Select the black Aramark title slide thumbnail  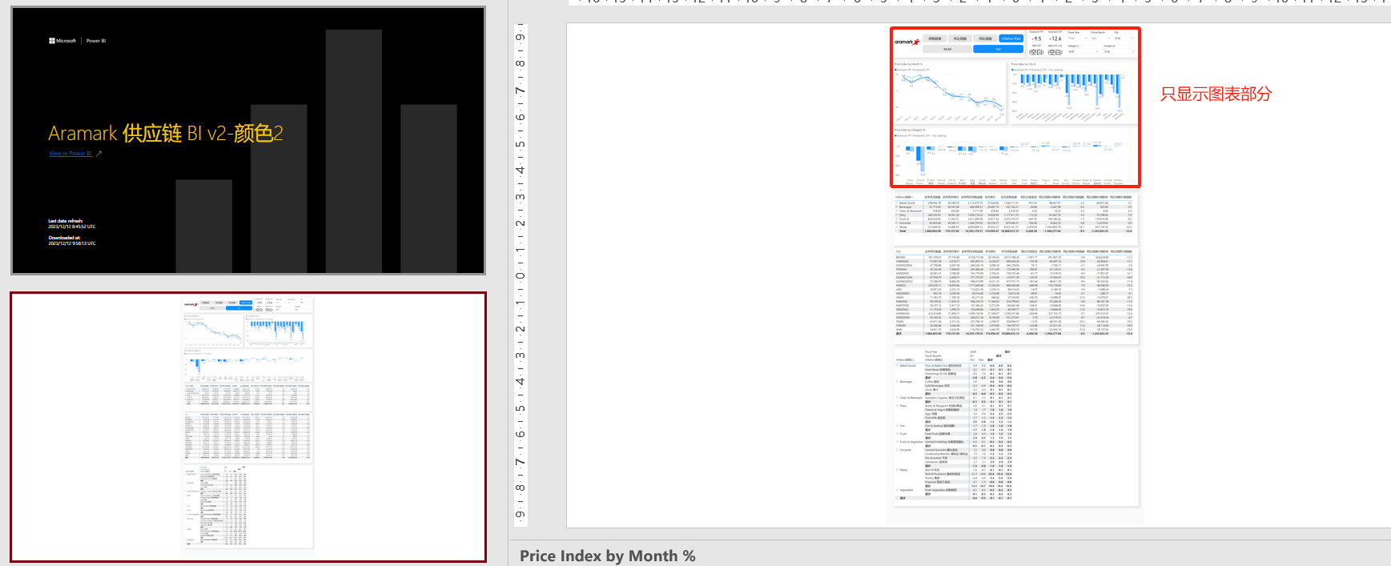point(247,141)
